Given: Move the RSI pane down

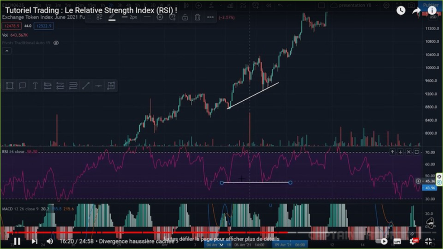Looking at the screenshot, I should tap(400, 152).
